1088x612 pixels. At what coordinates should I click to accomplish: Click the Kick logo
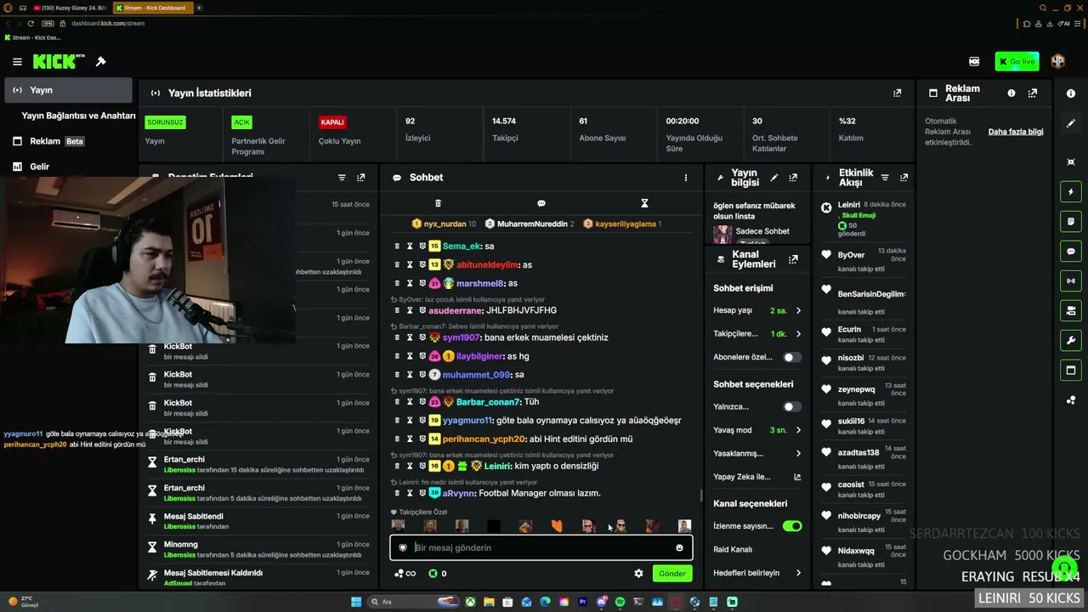pyautogui.click(x=59, y=61)
